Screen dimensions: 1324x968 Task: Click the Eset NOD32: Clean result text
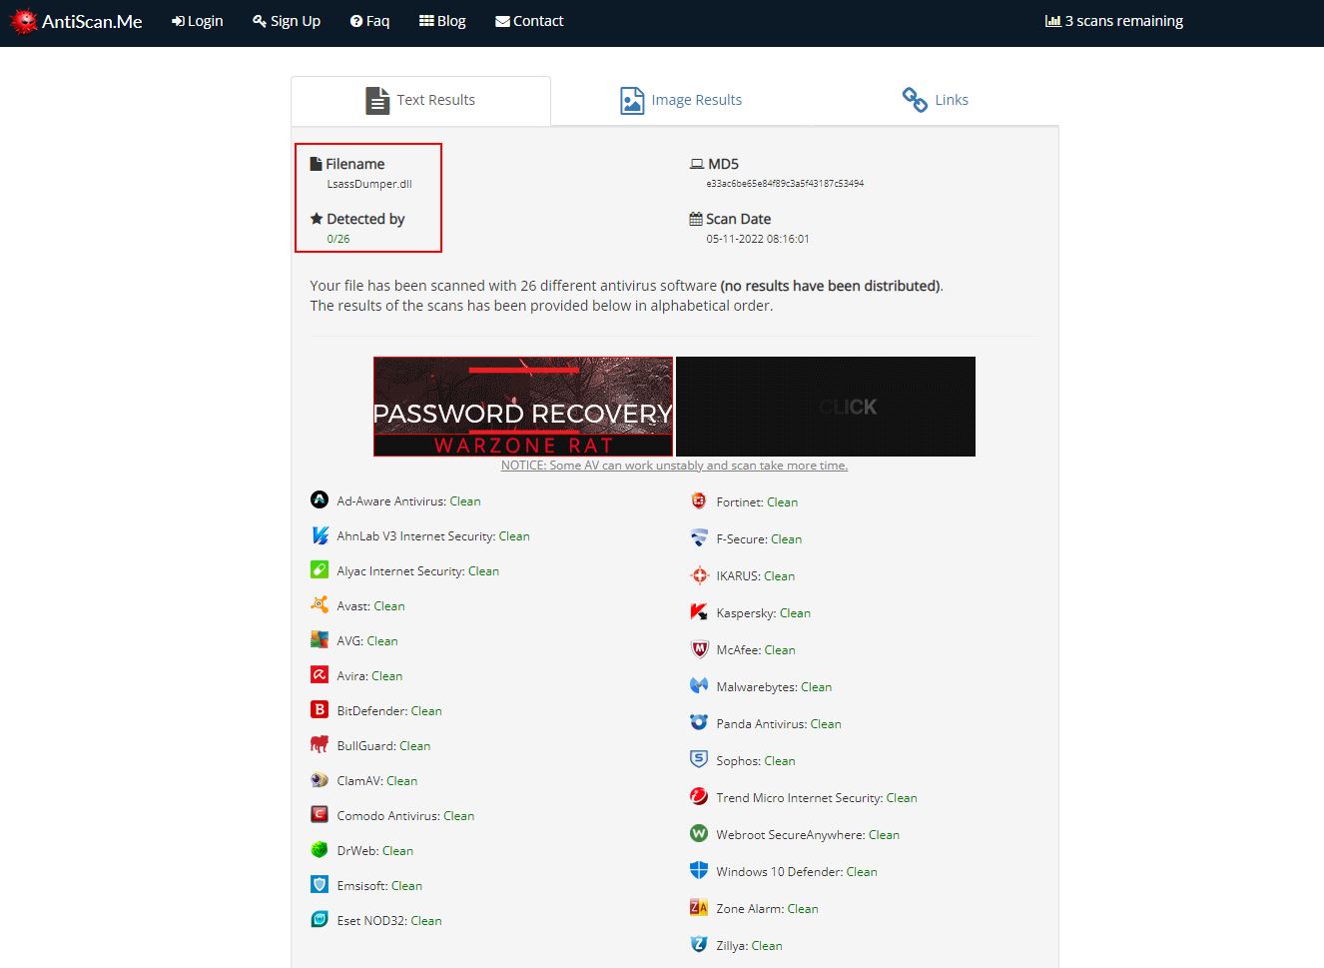pos(389,921)
